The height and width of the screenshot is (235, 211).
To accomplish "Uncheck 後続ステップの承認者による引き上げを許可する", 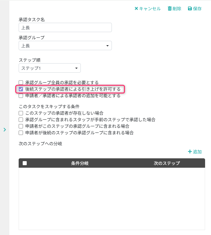I will (x=21, y=89).
